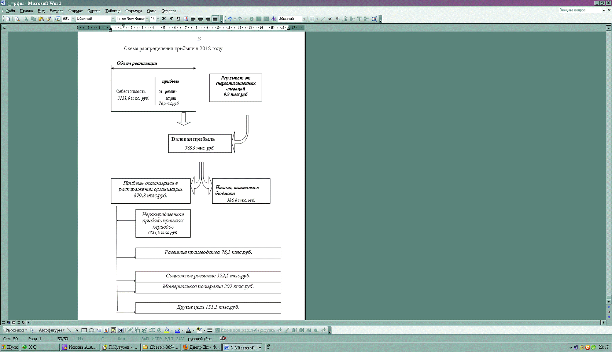
Task: Open the Формат menu
Action: (75, 11)
